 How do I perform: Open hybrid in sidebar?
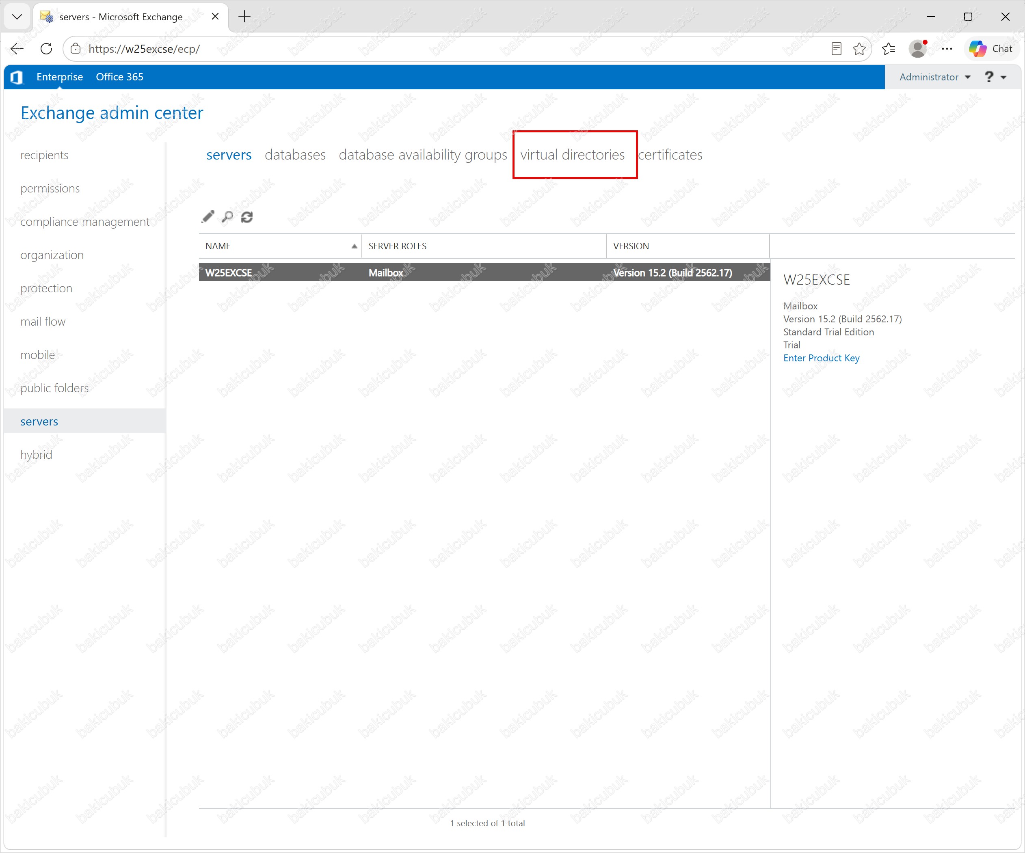[36, 454]
